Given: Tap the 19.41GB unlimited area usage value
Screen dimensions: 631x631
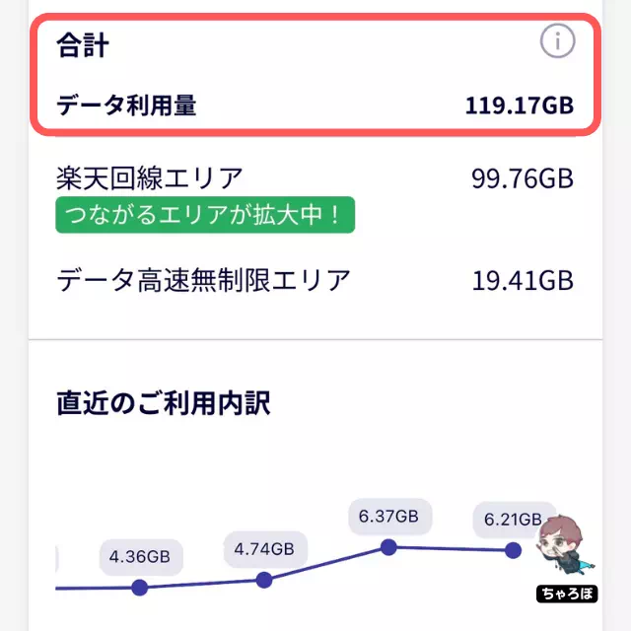Looking at the screenshot, I should pyautogui.click(x=523, y=280).
